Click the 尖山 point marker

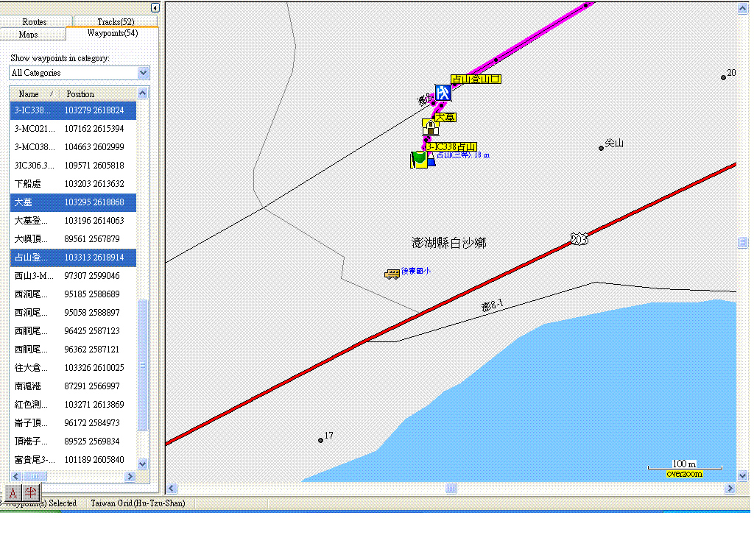[601, 148]
